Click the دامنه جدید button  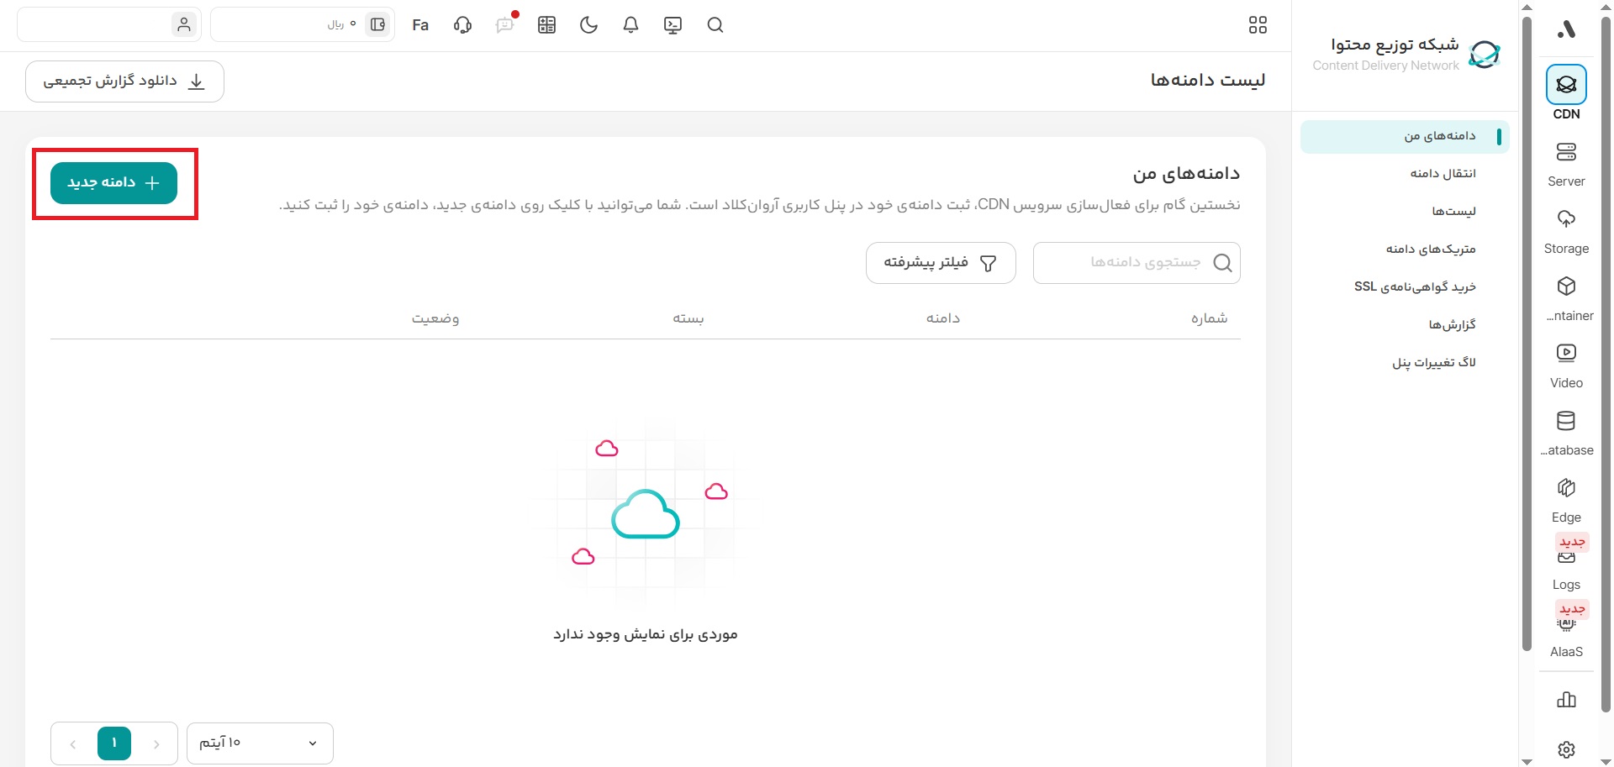113,183
